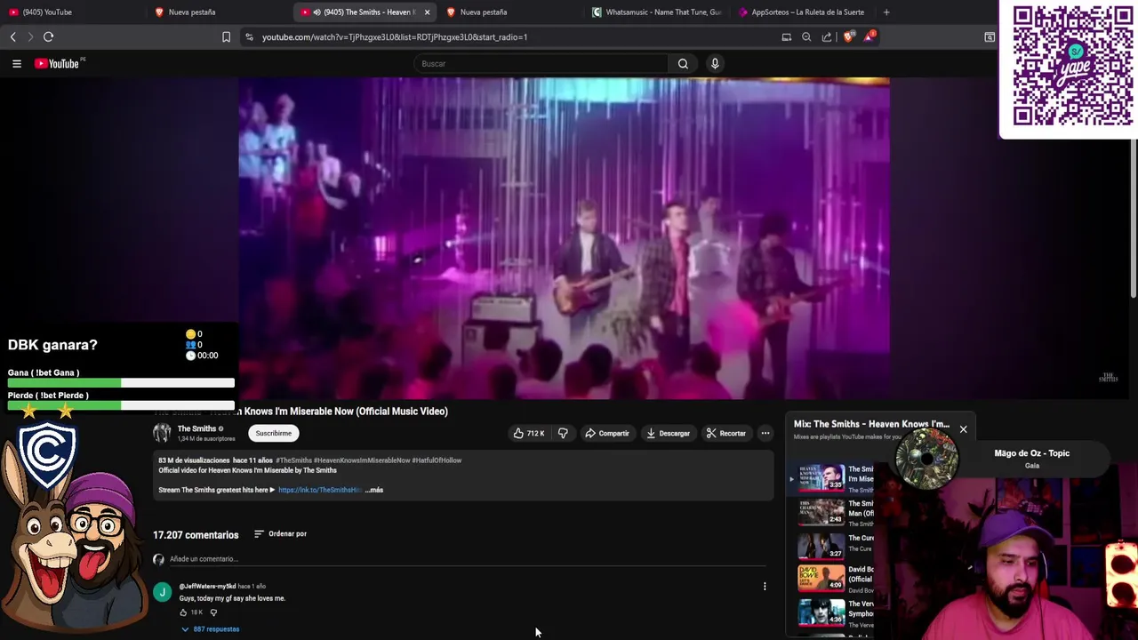
Task: Select the 3:35 Heaven Knows playlist thumbnail
Action: 821,477
